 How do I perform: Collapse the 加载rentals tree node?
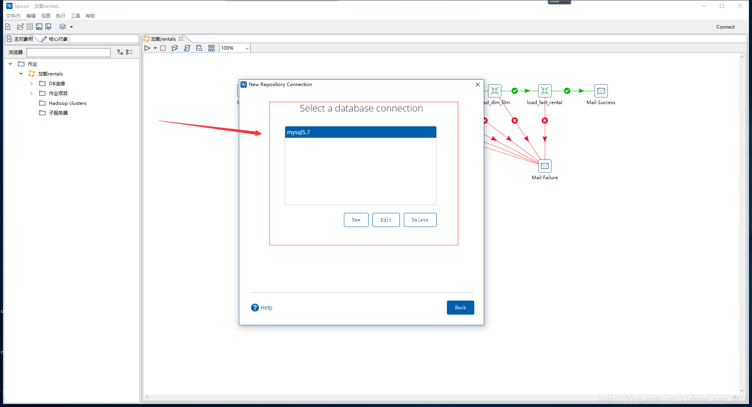coord(21,74)
